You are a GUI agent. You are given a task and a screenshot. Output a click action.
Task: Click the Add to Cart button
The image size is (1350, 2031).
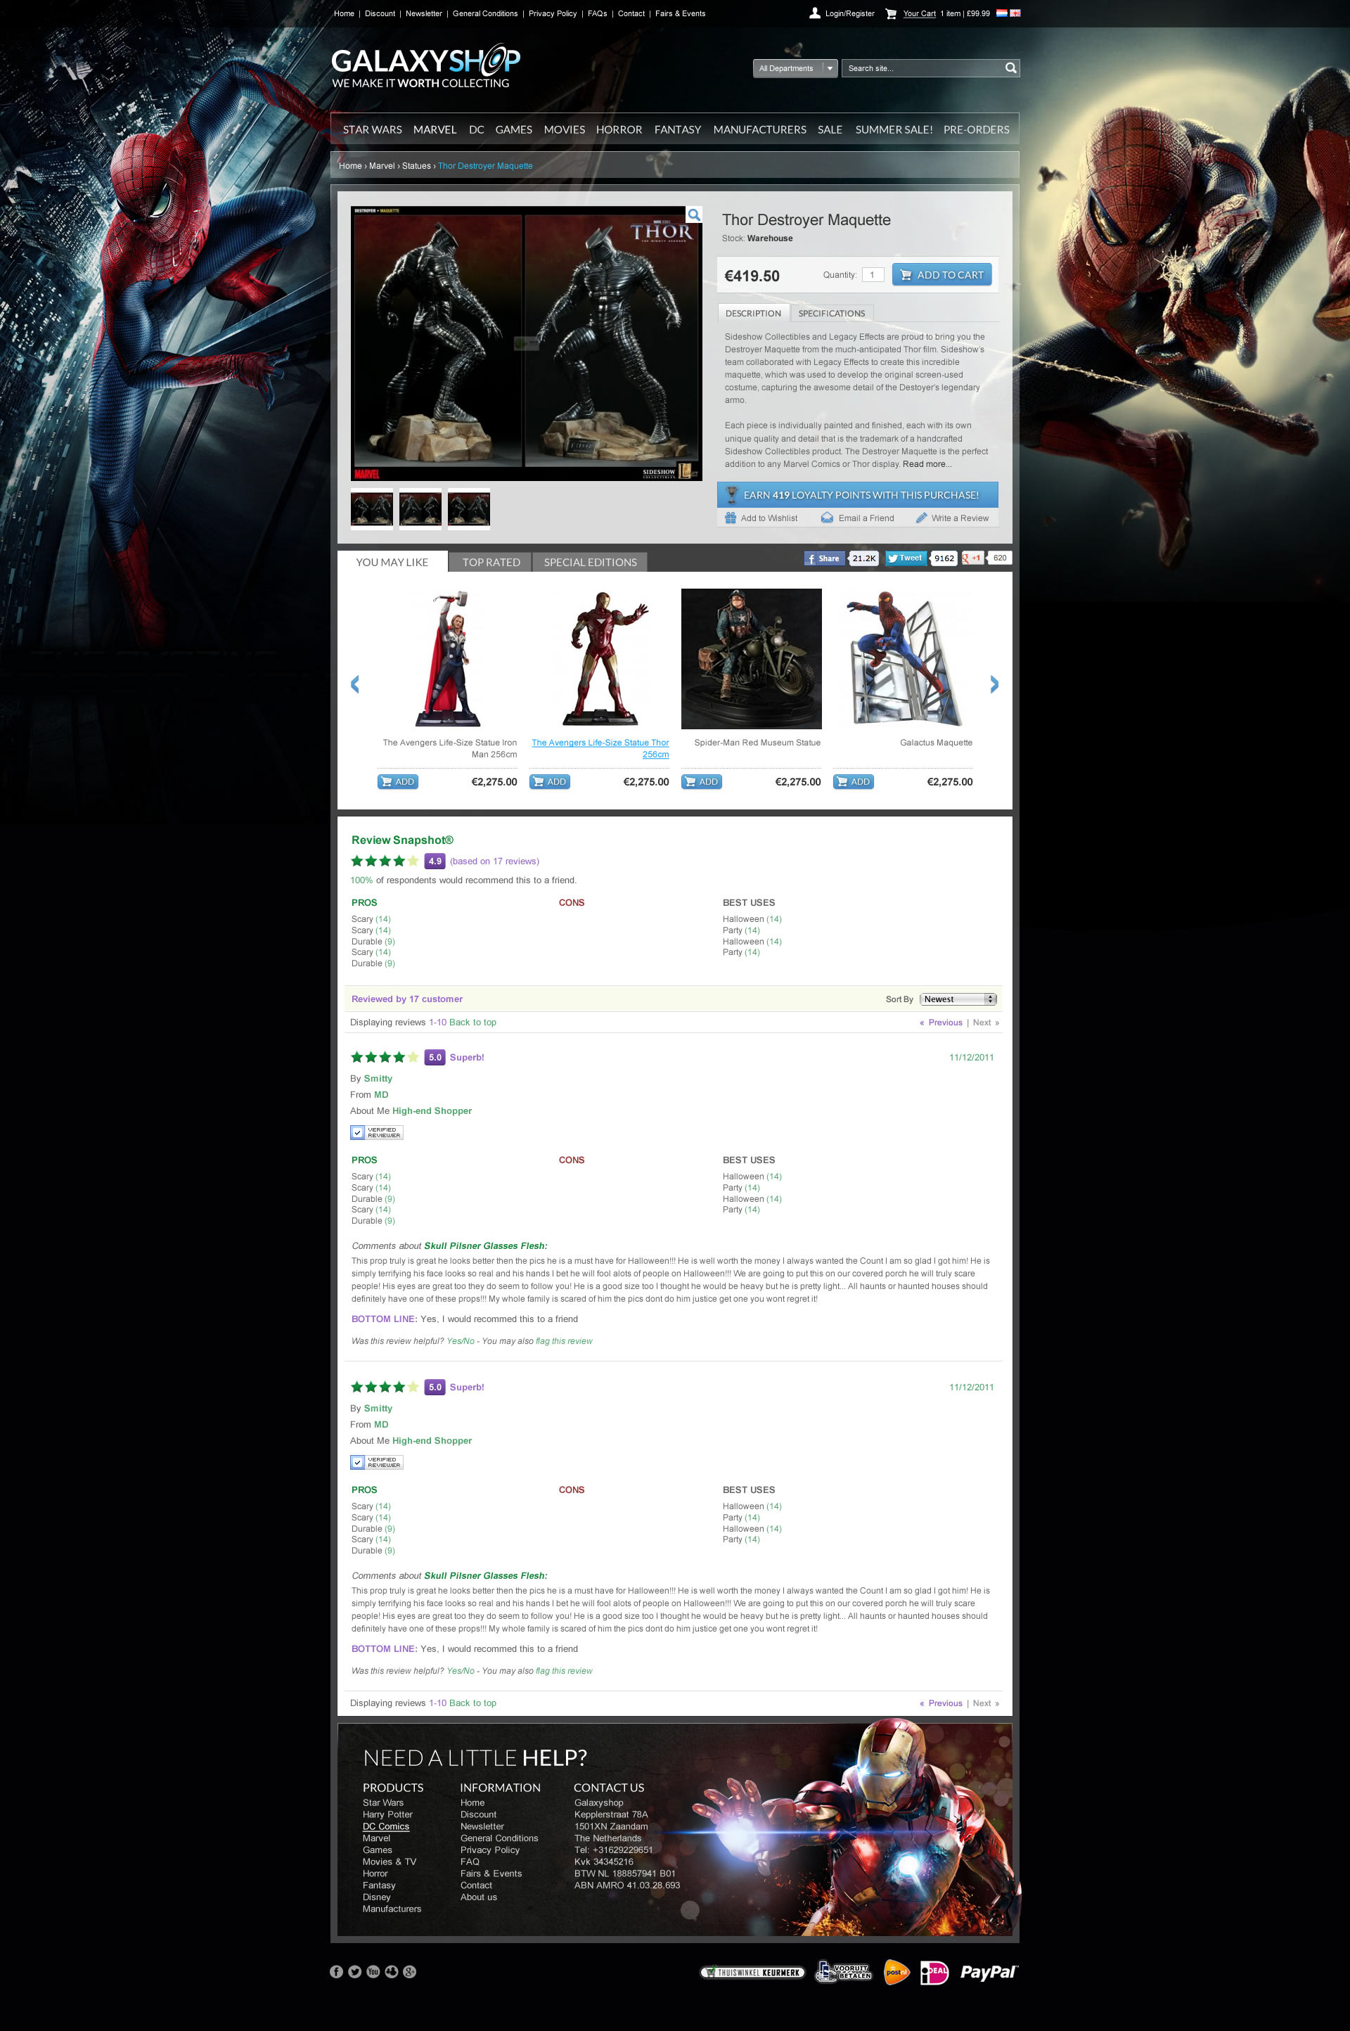tap(942, 275)
